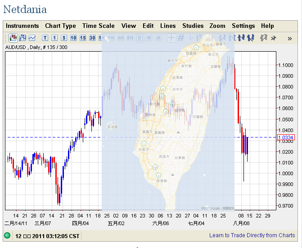
Task: Open the View menu
Action: pos(129,26)
